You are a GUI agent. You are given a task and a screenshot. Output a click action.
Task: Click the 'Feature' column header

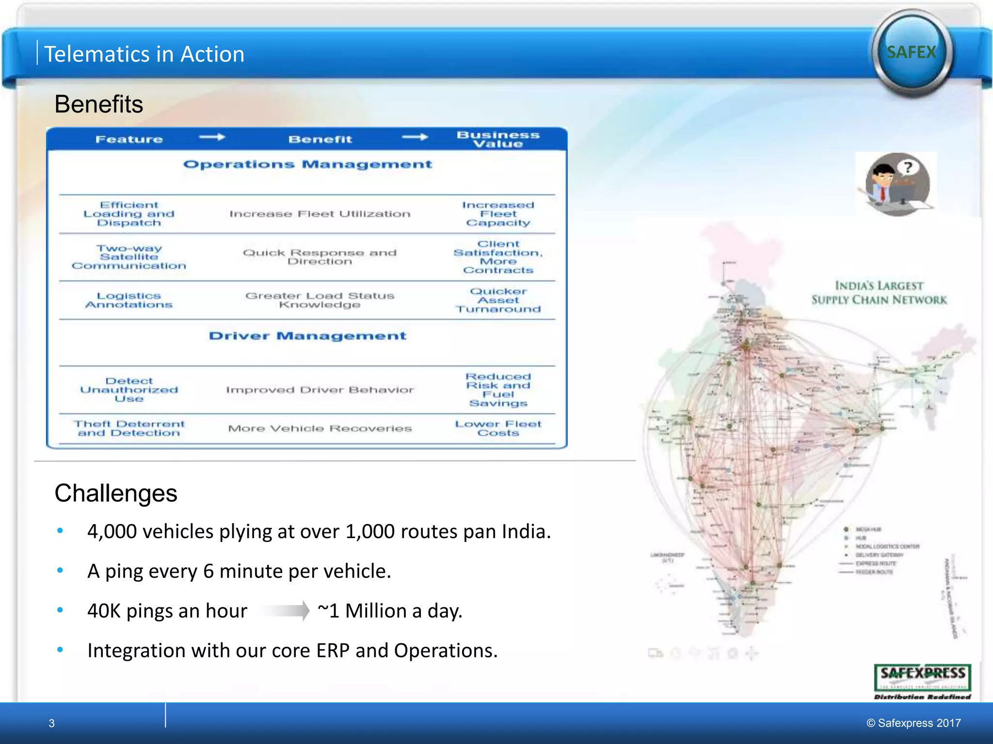click(x=129, y=139)
